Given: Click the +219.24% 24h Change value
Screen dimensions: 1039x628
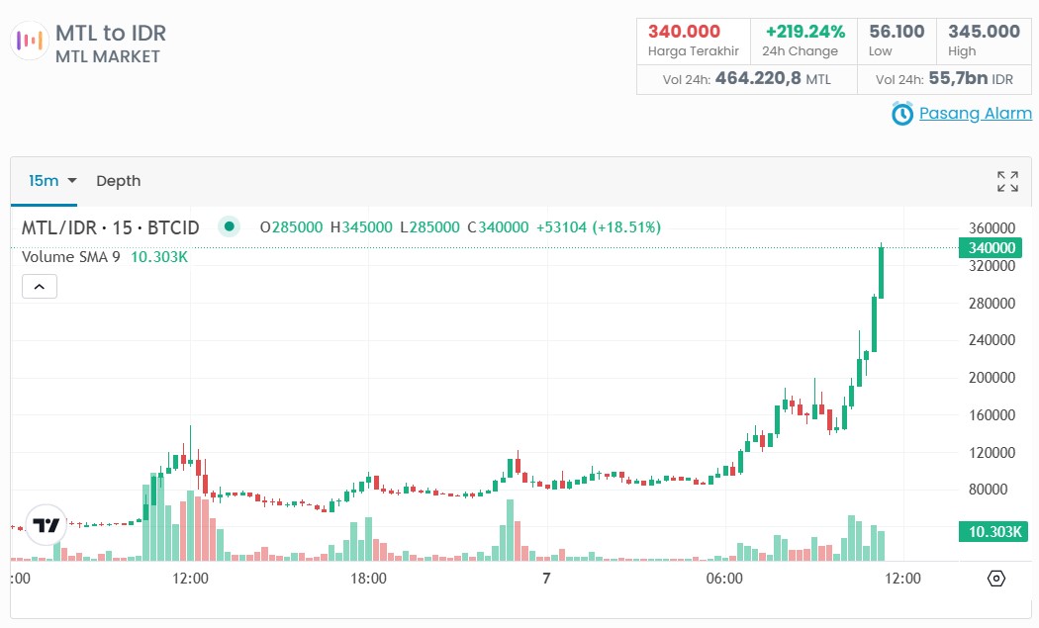Looking at the screenshot, I should 805,31.
